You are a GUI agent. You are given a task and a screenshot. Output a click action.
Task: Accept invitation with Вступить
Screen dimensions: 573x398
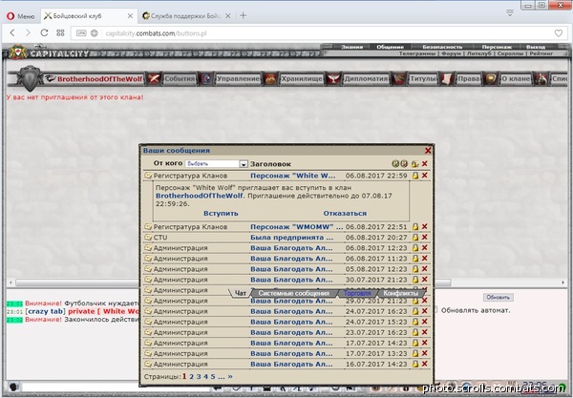point(221,213)
